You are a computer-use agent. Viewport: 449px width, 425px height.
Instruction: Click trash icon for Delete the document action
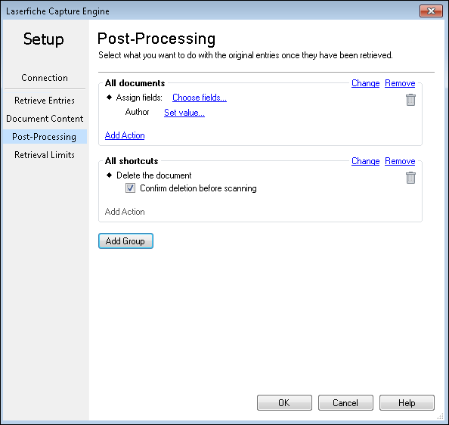coord(410,178)
